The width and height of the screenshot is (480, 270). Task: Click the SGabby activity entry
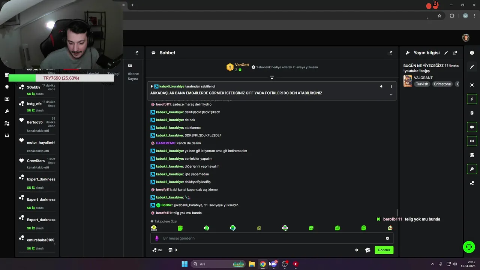tap(37, 90)
